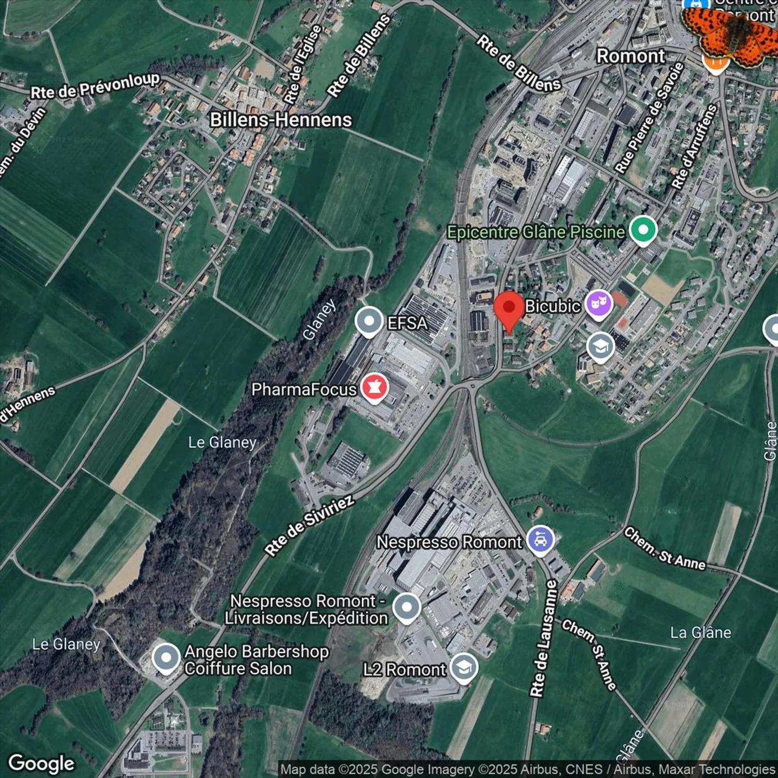Viewport: 778px width, 778px height.
Task: Open the PharmaFocus pharmacy icon
Action: click(x=374, y=387)
